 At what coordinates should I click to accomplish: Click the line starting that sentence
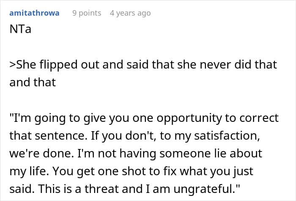pos(135,136)
